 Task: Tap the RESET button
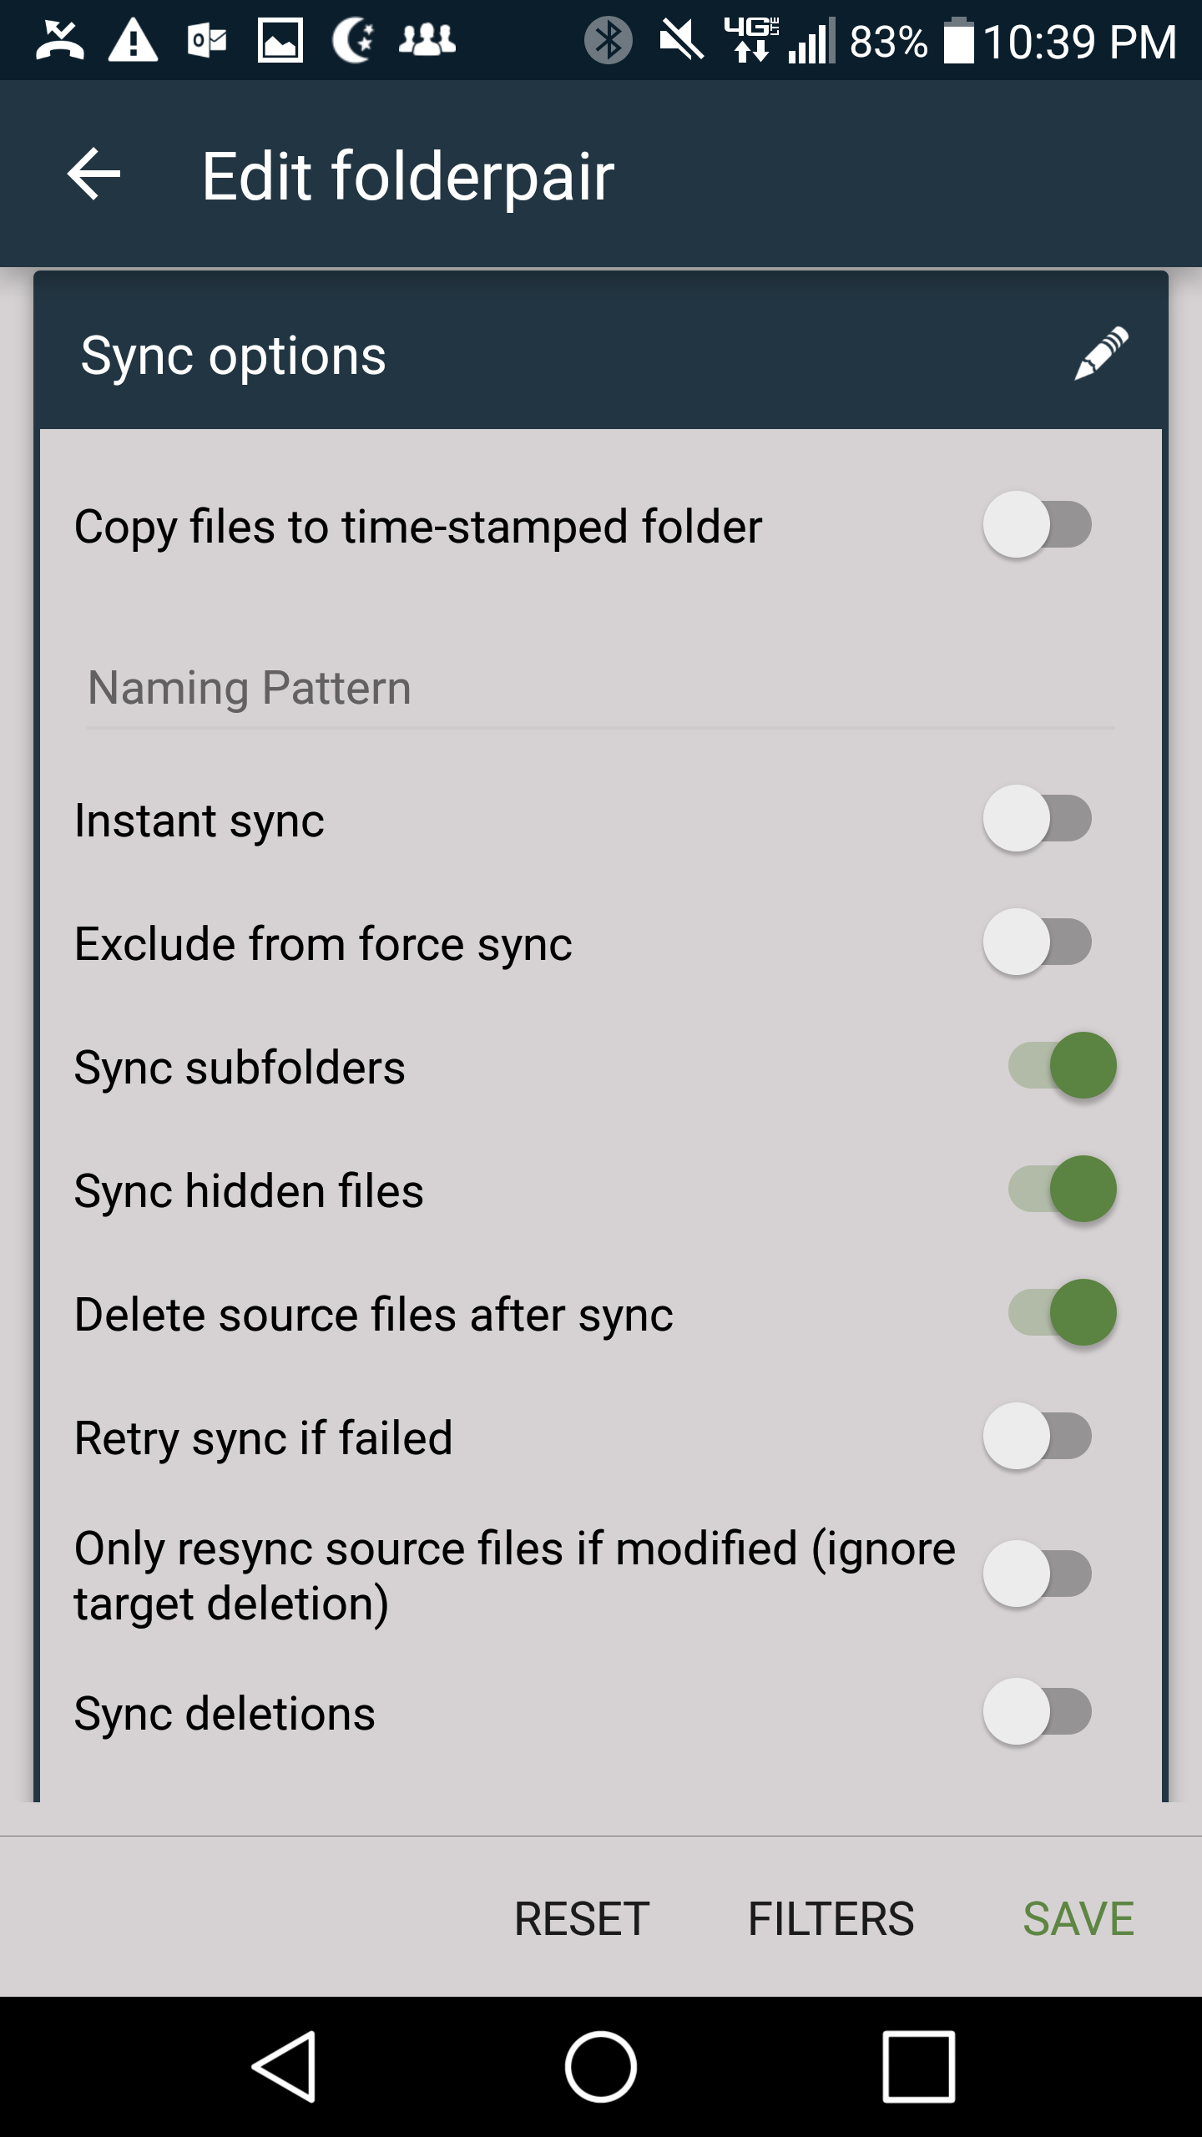coord(582,1918)
